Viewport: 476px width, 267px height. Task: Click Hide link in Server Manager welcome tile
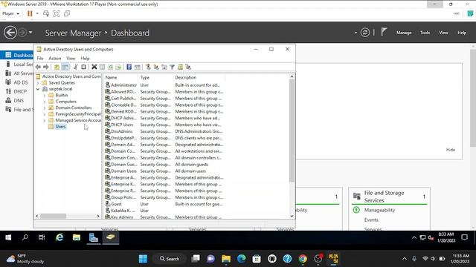(x=451, y=150)
